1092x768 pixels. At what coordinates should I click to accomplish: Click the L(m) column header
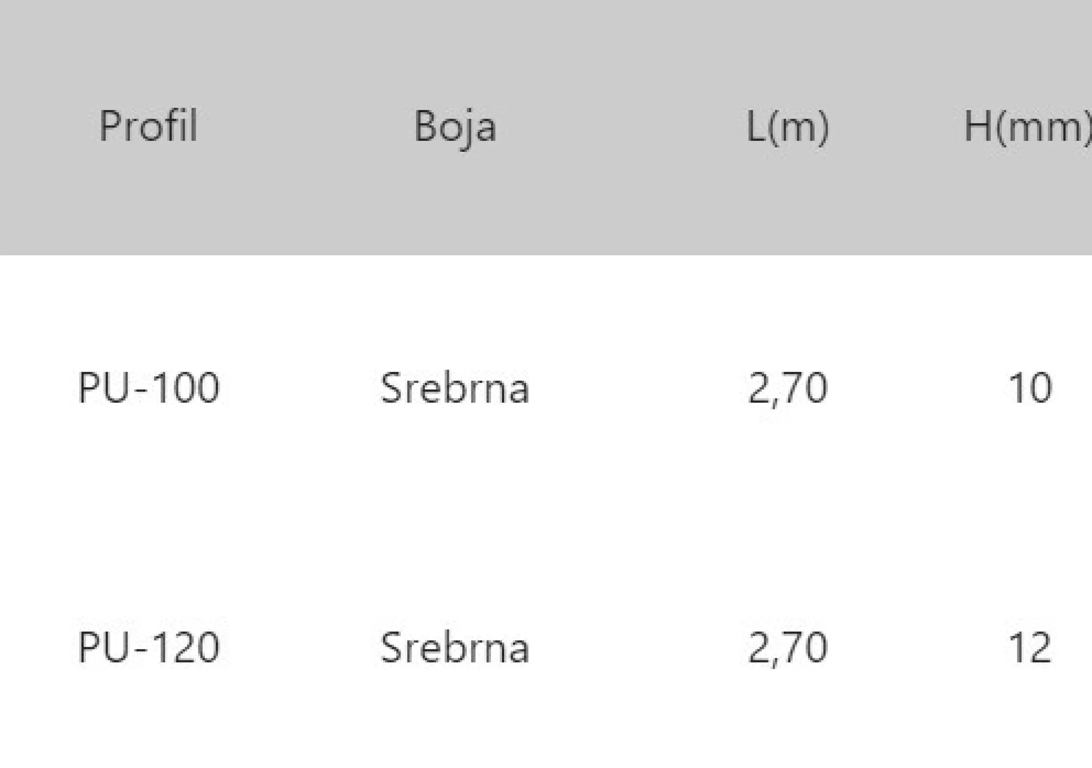coord(788,127)
